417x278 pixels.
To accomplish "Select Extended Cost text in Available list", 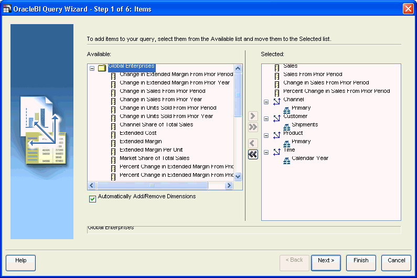I will (138, 133).
